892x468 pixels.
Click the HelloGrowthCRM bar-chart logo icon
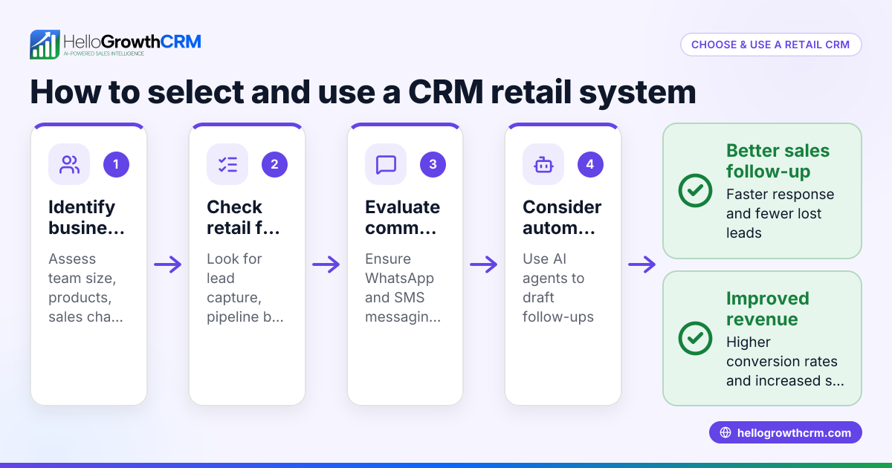coord(45,45)
